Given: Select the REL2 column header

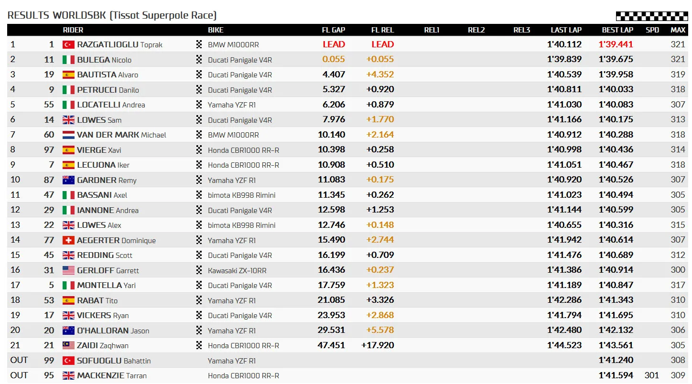Looking at the screenshot, I should [x=476, y=30].
